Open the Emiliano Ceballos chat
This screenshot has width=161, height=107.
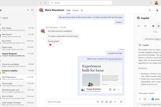(18, 72)
